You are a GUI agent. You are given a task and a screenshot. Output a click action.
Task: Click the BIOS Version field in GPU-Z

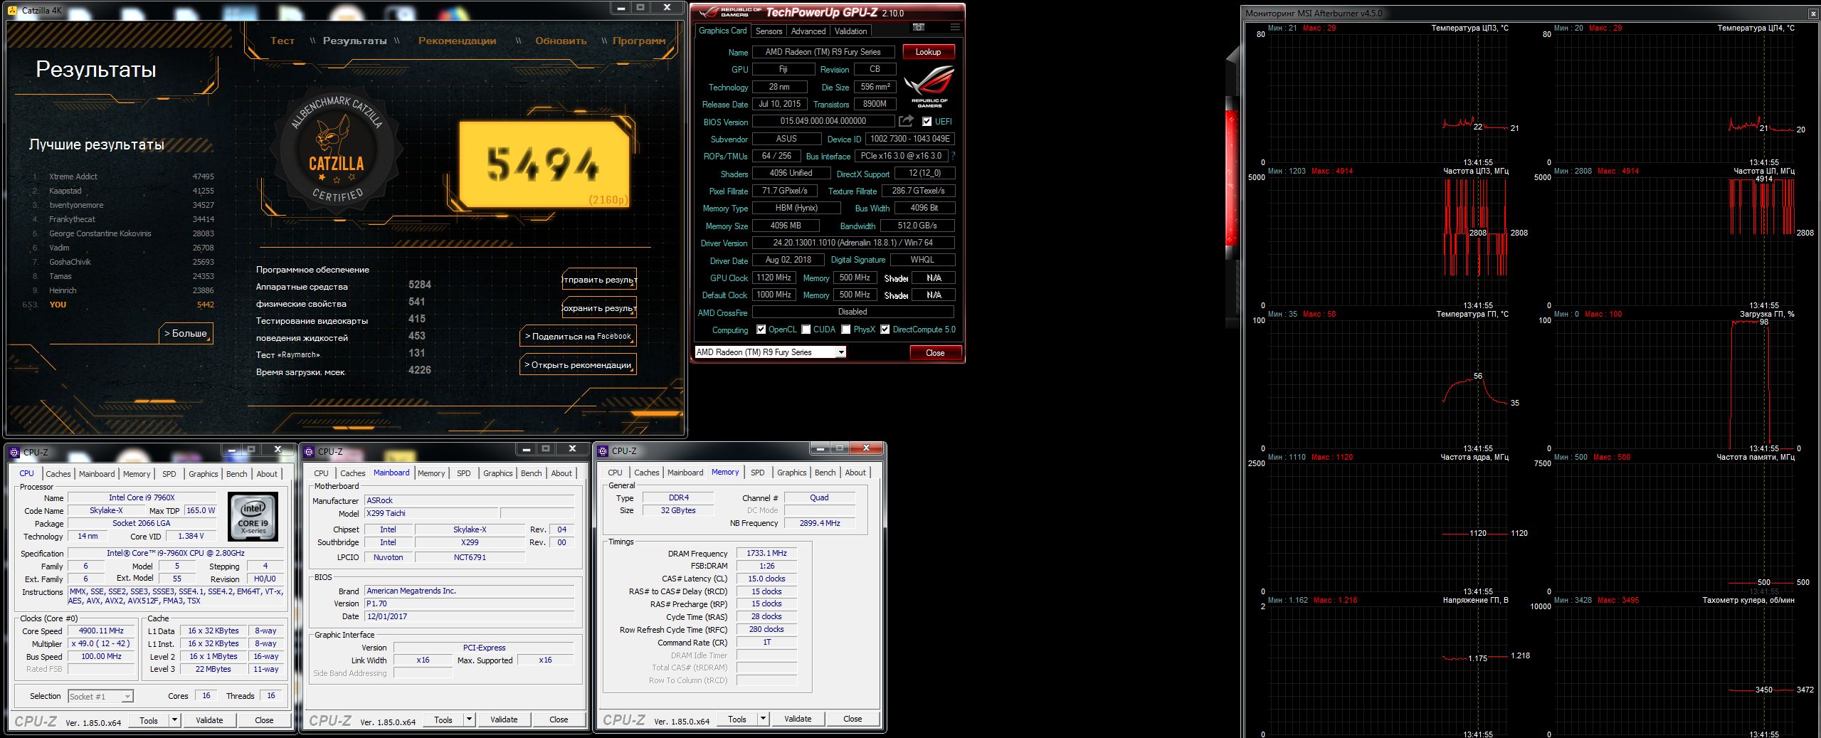(x=823, y=121)
